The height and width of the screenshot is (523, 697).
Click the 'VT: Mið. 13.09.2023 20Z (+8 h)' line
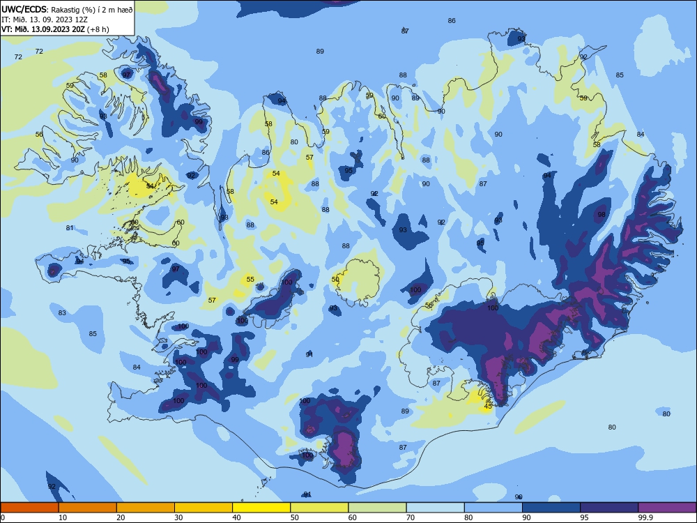[x=55, y=29]
